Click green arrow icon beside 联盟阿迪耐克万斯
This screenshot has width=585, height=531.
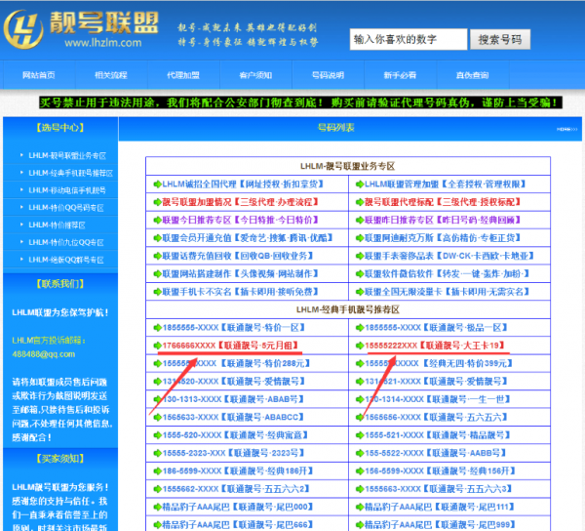[x=360, y=238]
